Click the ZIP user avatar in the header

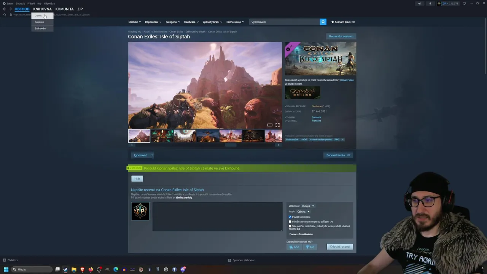[439, 3]
